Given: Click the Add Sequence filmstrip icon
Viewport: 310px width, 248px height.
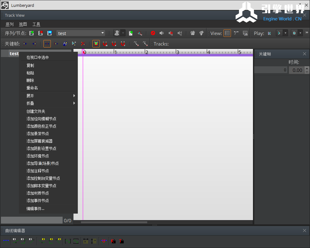Looking at the screenshot, I should pos(31,33).
